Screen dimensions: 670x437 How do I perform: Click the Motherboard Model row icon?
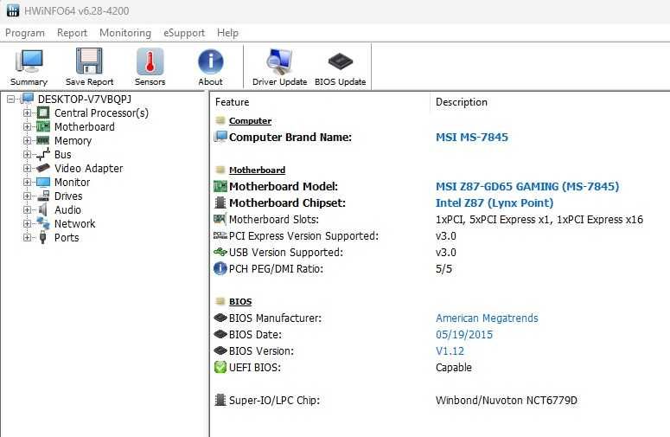pos(220,186)
